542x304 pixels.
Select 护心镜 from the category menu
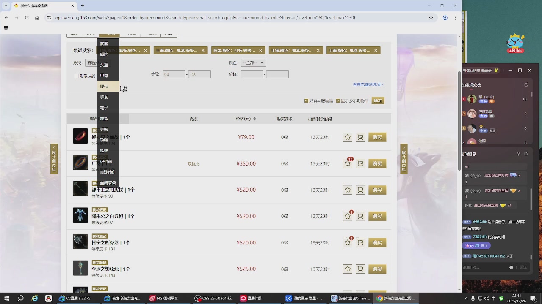108,161
